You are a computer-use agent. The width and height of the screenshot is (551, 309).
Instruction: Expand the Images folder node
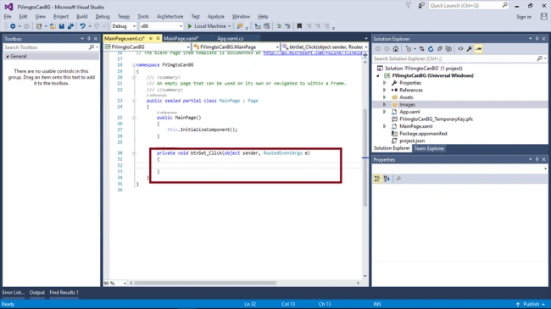click(385, 105)
